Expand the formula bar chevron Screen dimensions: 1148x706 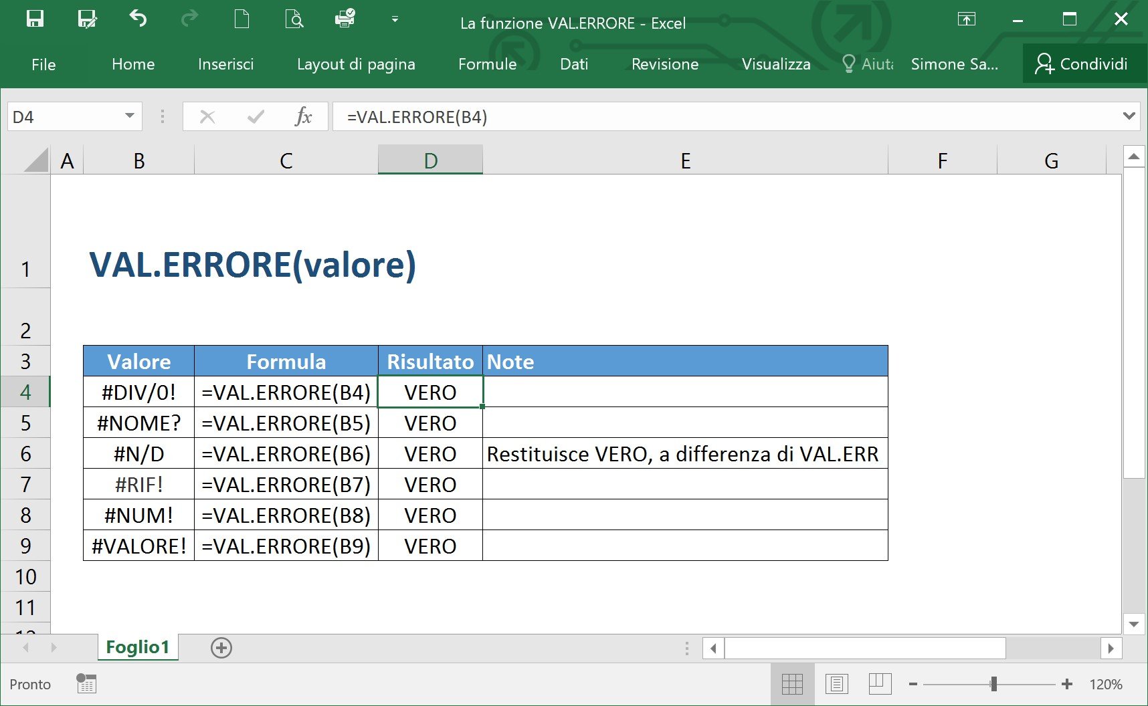[1129, 116]
